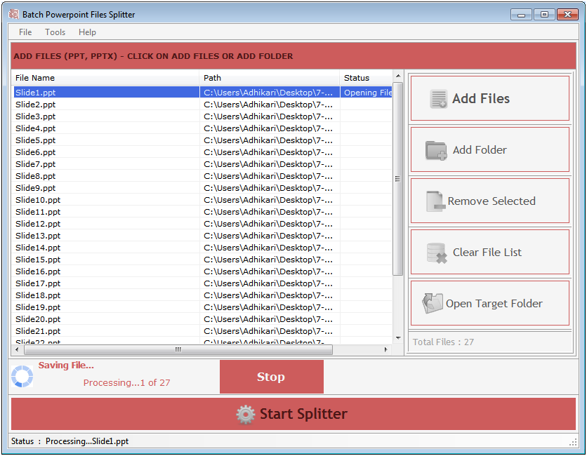Select Slide3.ppt in the file list
The height and width of the screenshot is (456, 587).
pyautogui.click(x=35, y=116)
